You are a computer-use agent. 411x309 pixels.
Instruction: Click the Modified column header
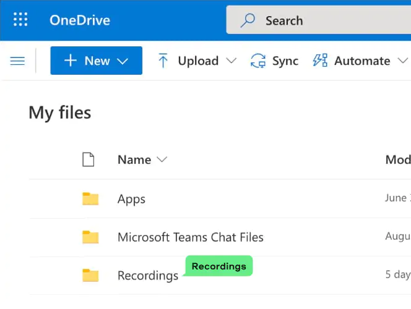pos(398,159)
